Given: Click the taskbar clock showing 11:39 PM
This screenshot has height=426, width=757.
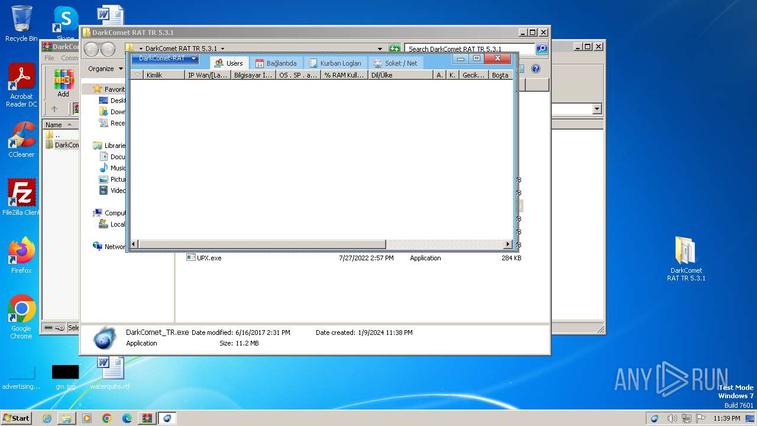Looking at the screenshot, I should pyautogui.click(x=726, y=418).
